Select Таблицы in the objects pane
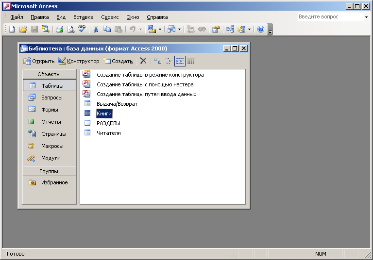This screenshot has width=373, height=260. click(50, 85)
